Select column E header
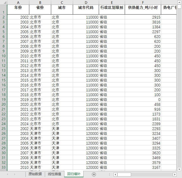182x178 pixels. pyautogui.click(x=112, y=3)
